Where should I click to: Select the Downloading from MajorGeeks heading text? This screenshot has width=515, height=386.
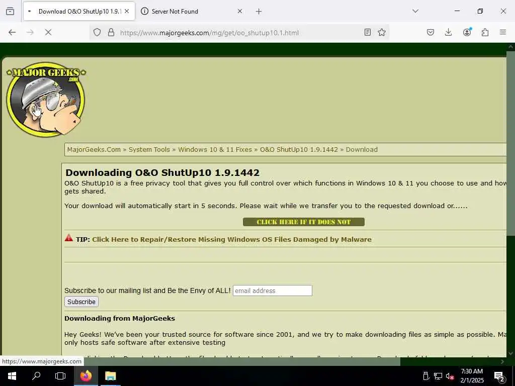click(120, 318)
